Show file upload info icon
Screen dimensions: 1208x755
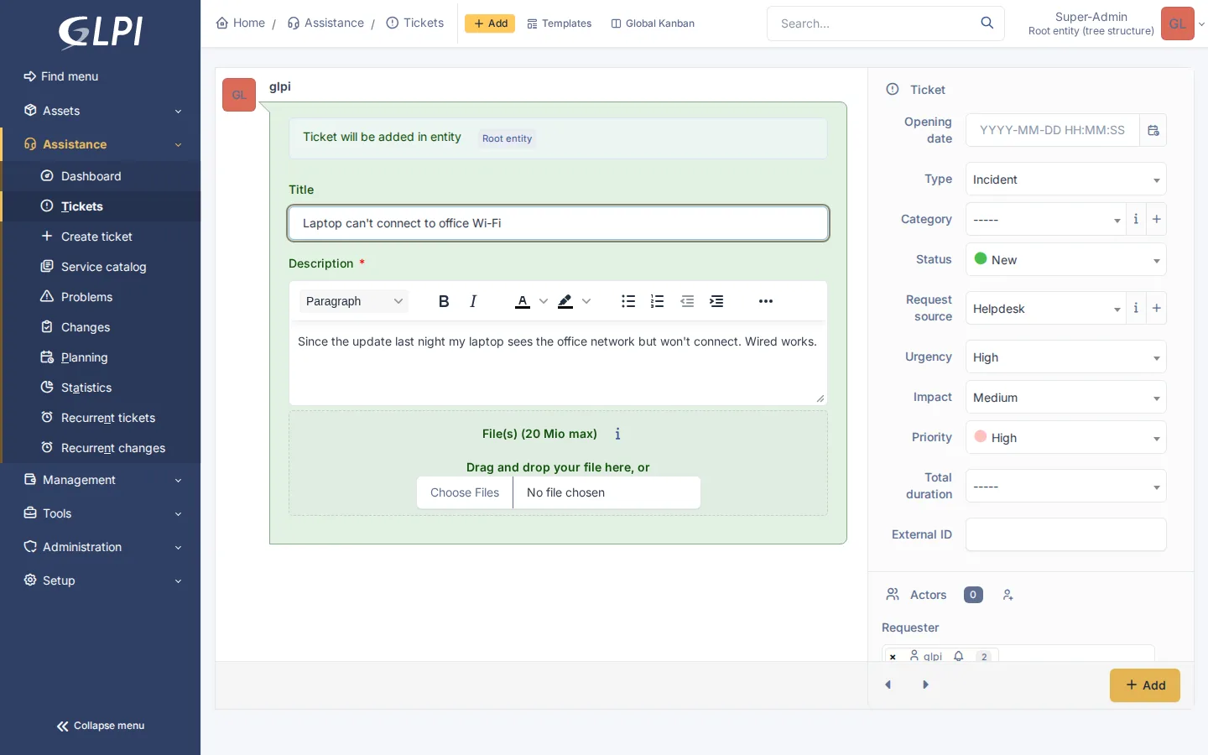coord(617,434)
